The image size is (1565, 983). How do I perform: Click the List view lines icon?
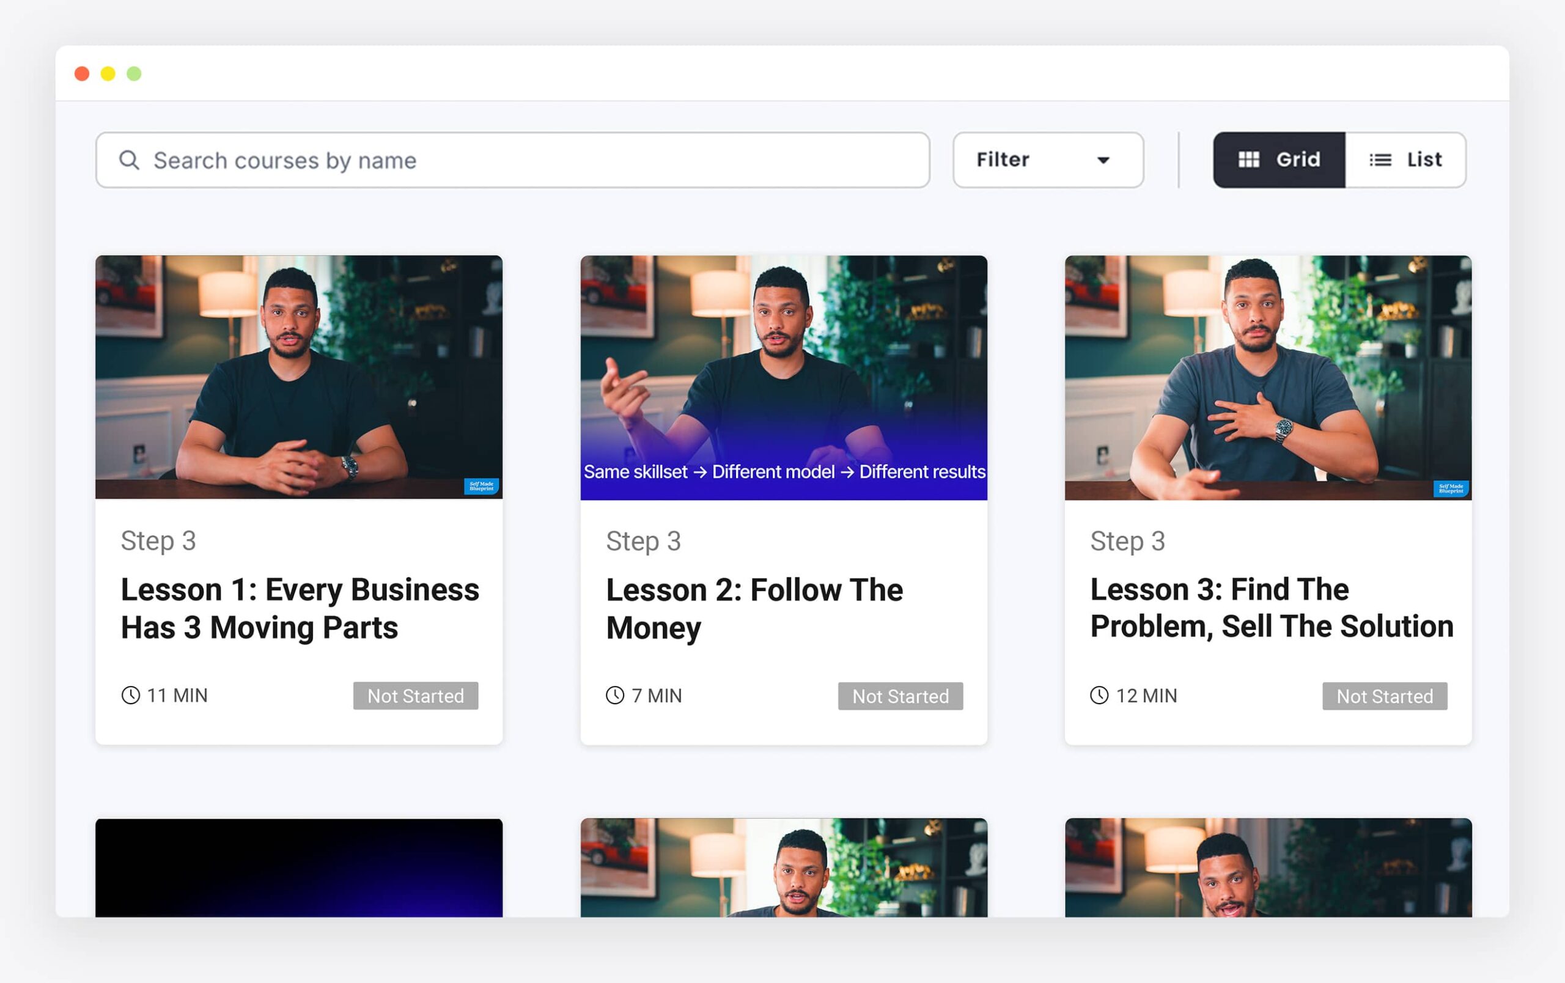[x=1380, y=160]
